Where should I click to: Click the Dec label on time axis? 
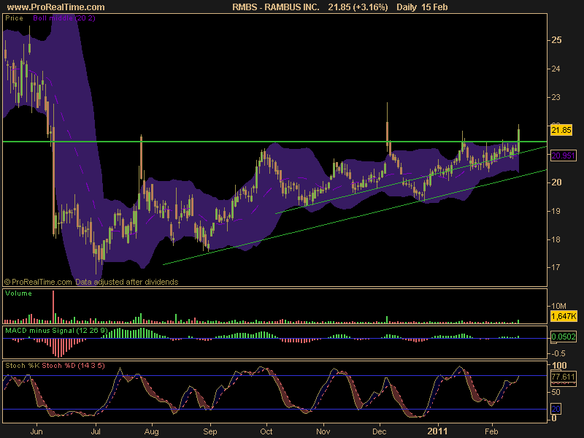(380, 431)
